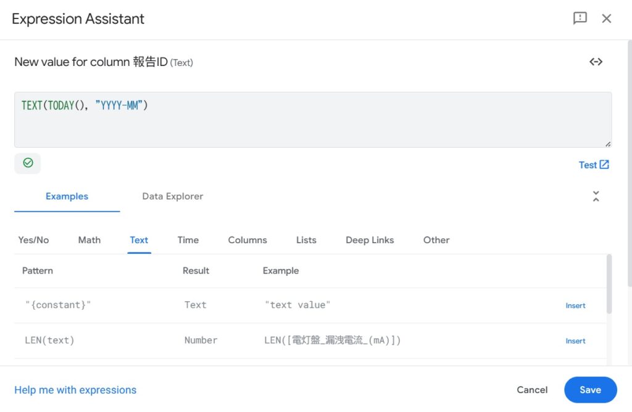Close the Expression Assistant dialog
The width and height of the screenshot is (632, 412).
coord(607,18)
